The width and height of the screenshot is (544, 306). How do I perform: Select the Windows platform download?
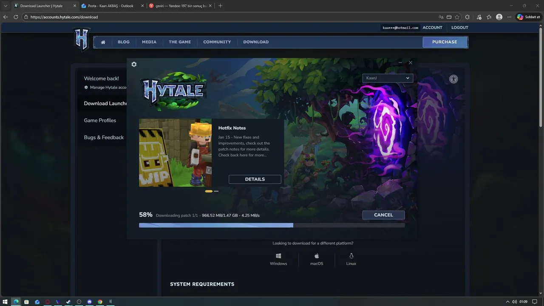[278, 259]
